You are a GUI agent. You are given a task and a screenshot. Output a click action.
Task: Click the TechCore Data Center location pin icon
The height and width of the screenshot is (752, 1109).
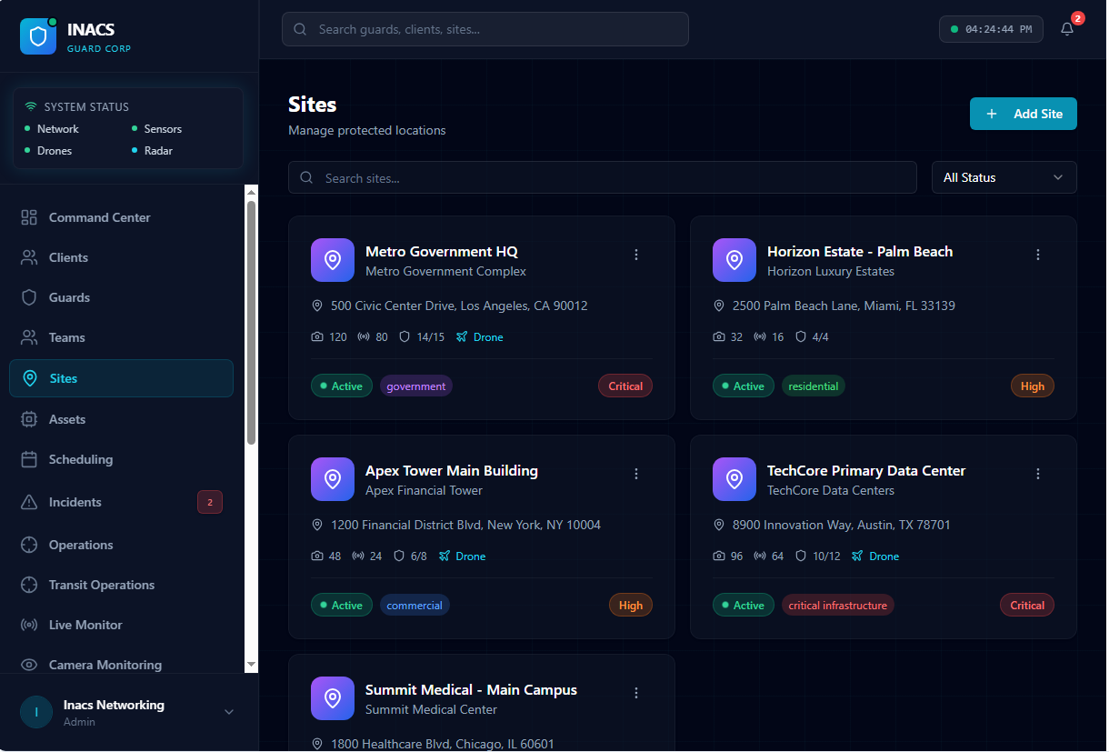click(x=734, y=479)
